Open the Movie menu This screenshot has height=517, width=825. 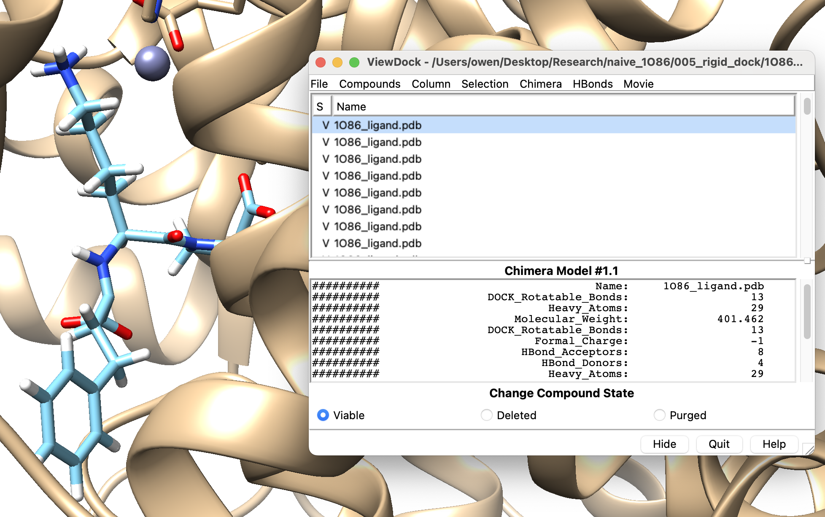tap(638, 84)
